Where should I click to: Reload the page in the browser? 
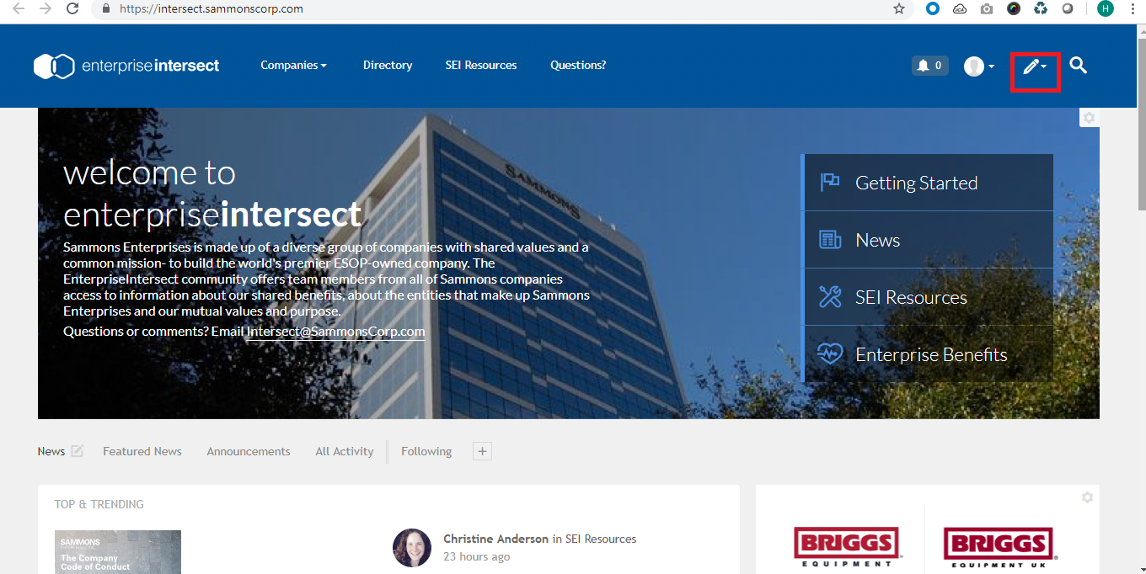coord(72,9)
